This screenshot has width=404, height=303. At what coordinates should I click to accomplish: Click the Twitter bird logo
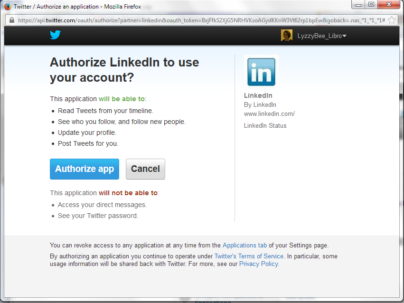[x=56, y=36]
